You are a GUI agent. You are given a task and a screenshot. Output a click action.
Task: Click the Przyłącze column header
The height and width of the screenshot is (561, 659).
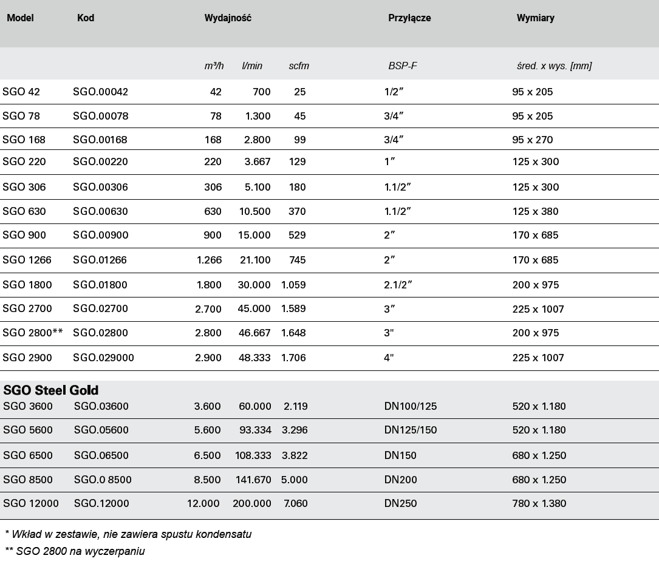click(x=409, y=18)
